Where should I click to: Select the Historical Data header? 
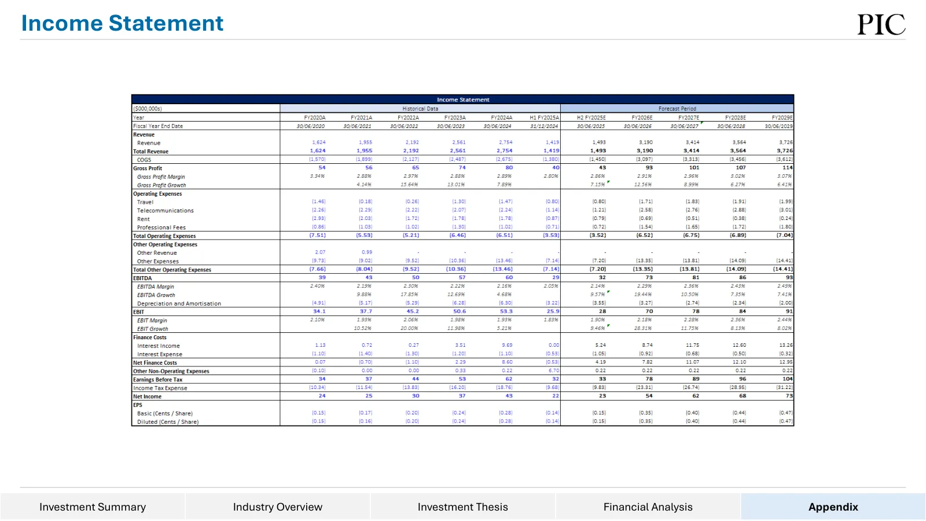coord(420,108)
